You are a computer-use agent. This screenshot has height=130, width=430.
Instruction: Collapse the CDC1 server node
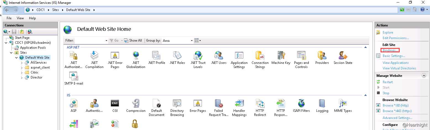(6, 43)
